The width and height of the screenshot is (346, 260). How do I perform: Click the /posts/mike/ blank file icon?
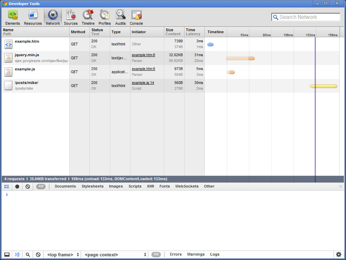pyautogui.click(x=8, y=86)
